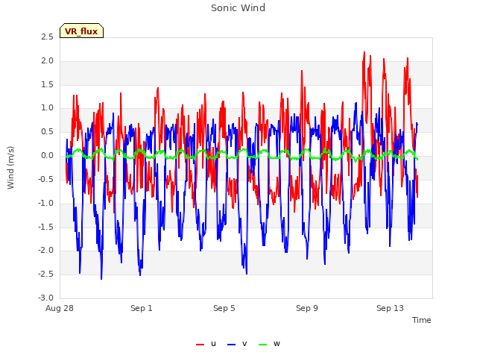Click the blue v legend color marker
The image size is (477, 358).
coord(231,345)
